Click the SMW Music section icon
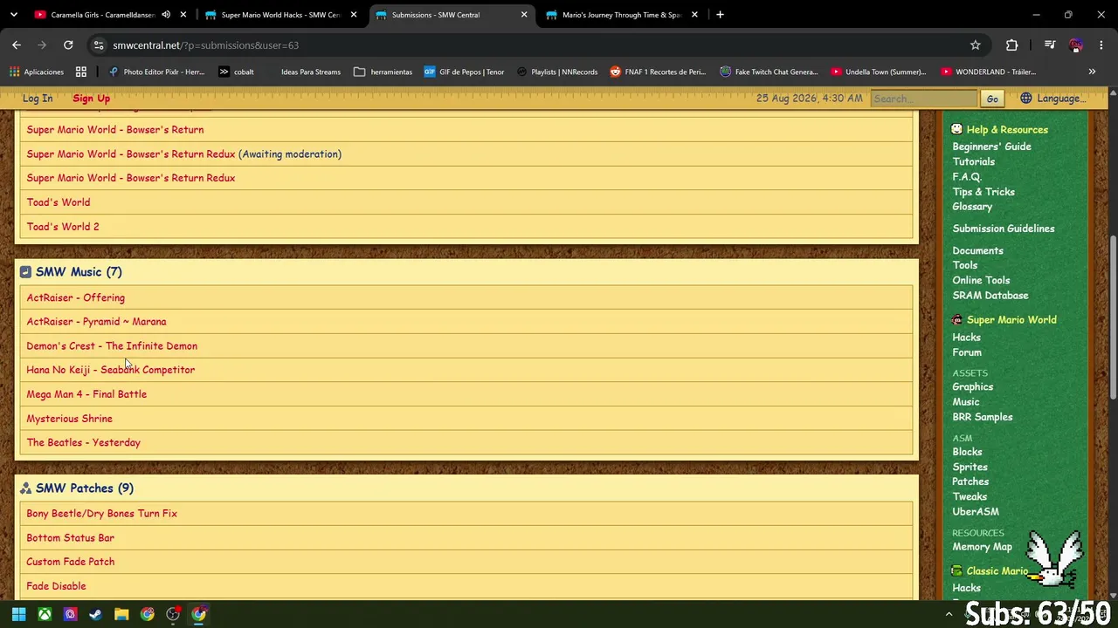The width and height of the screenshot is (1118, 628). [25, 272]
